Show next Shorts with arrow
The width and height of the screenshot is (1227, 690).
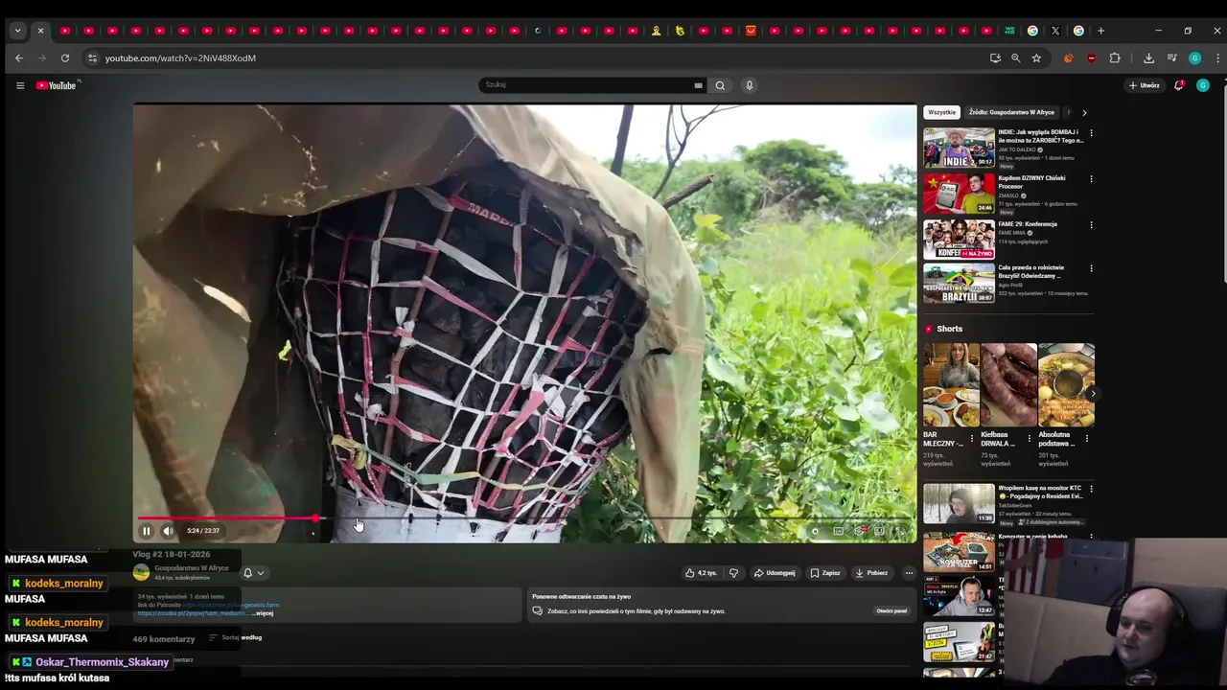[1093, 394]
